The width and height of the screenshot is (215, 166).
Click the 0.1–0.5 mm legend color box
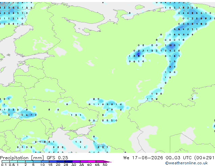[6, 162]
